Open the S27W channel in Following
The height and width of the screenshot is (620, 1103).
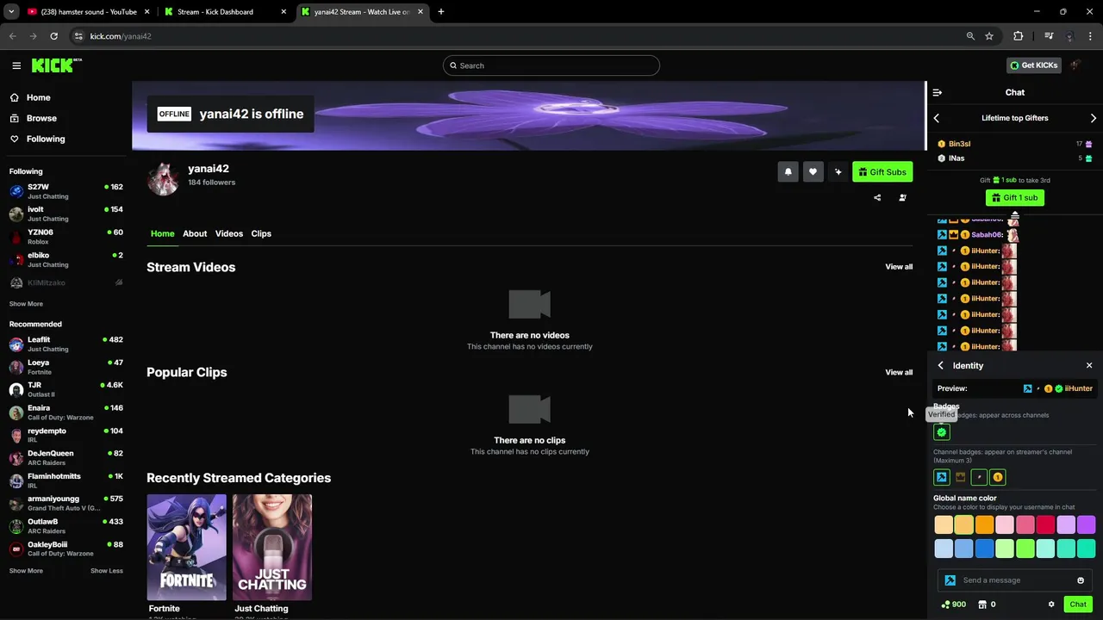click(x=66, y=190)
